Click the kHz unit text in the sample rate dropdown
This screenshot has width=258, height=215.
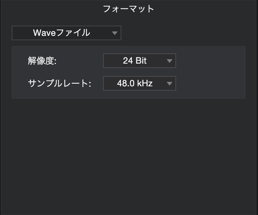[x=145, y=83]
